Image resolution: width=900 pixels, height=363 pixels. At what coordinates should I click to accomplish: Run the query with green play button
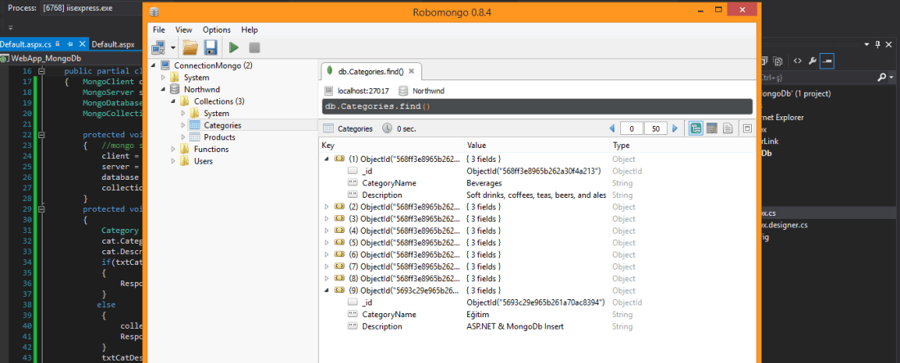point(234,48)
